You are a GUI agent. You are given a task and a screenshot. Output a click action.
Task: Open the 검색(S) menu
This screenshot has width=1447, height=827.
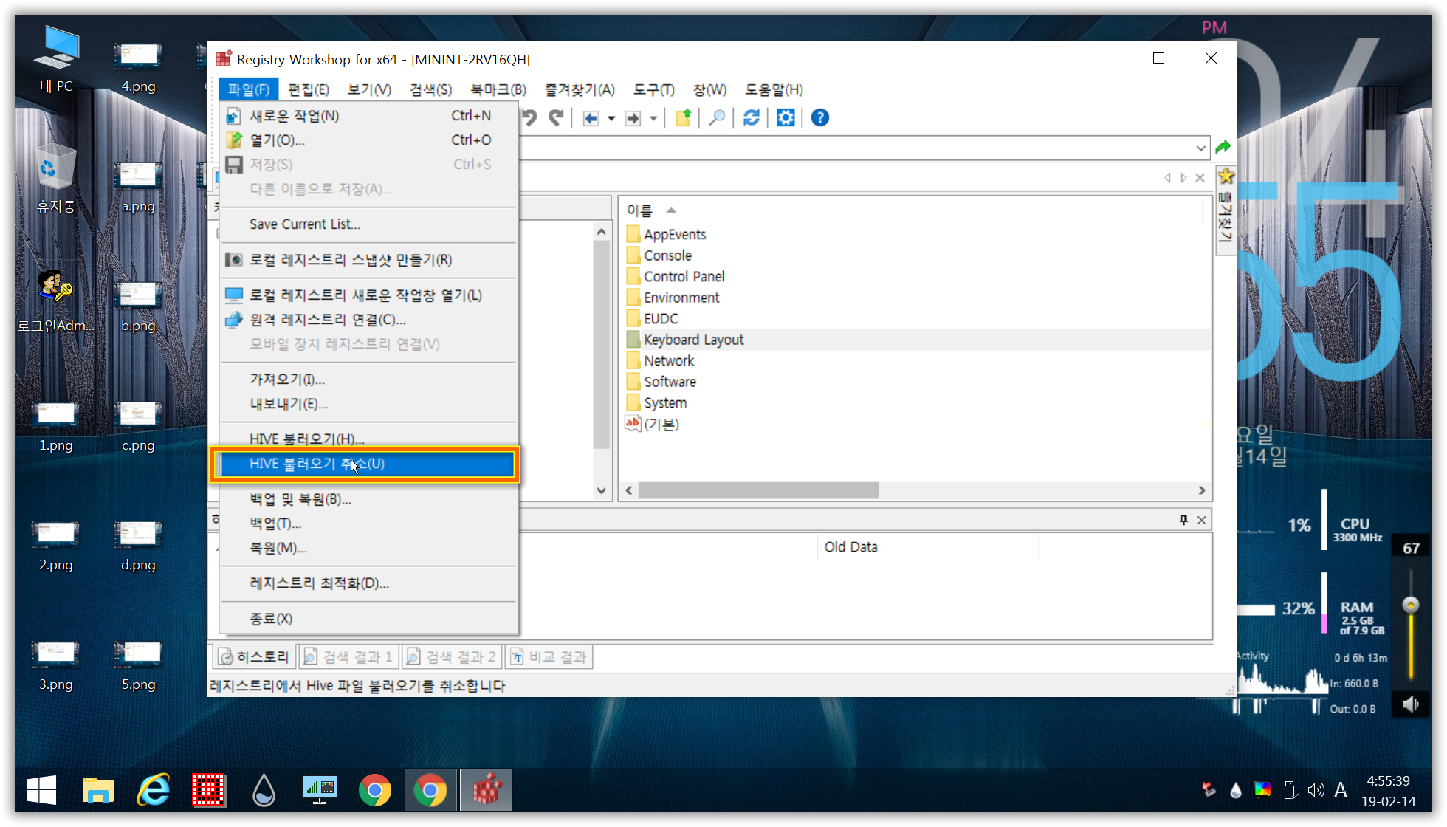tap(430, 89)
